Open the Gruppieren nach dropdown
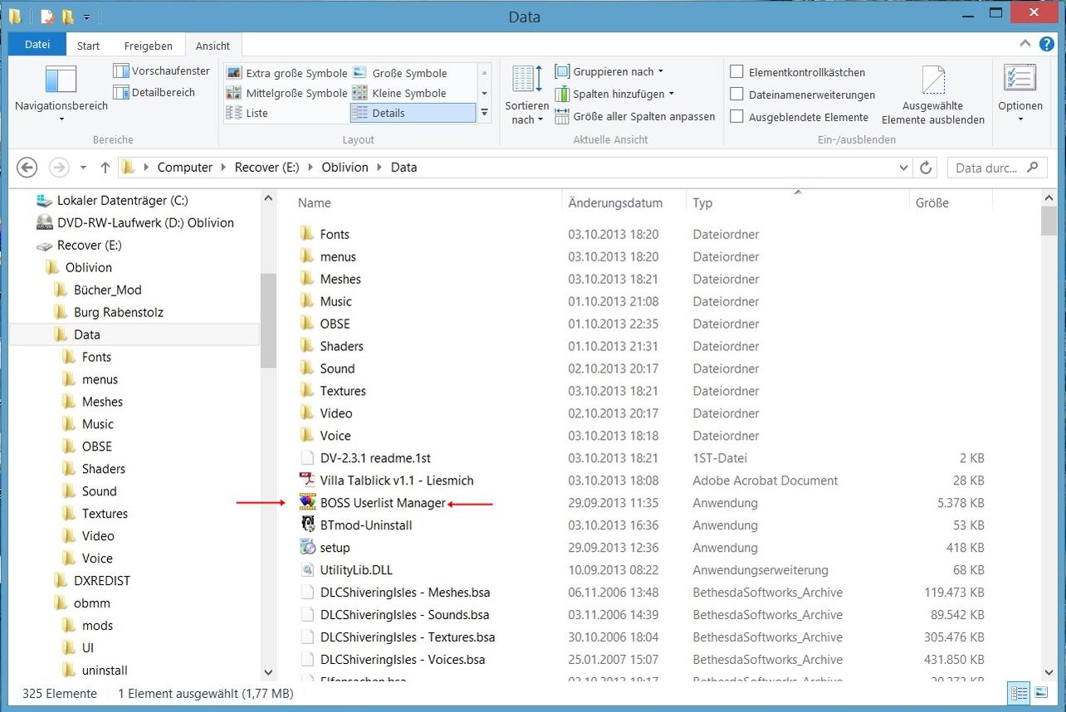This screenshot has width=1066, height=712. click(x=609, y=72)
